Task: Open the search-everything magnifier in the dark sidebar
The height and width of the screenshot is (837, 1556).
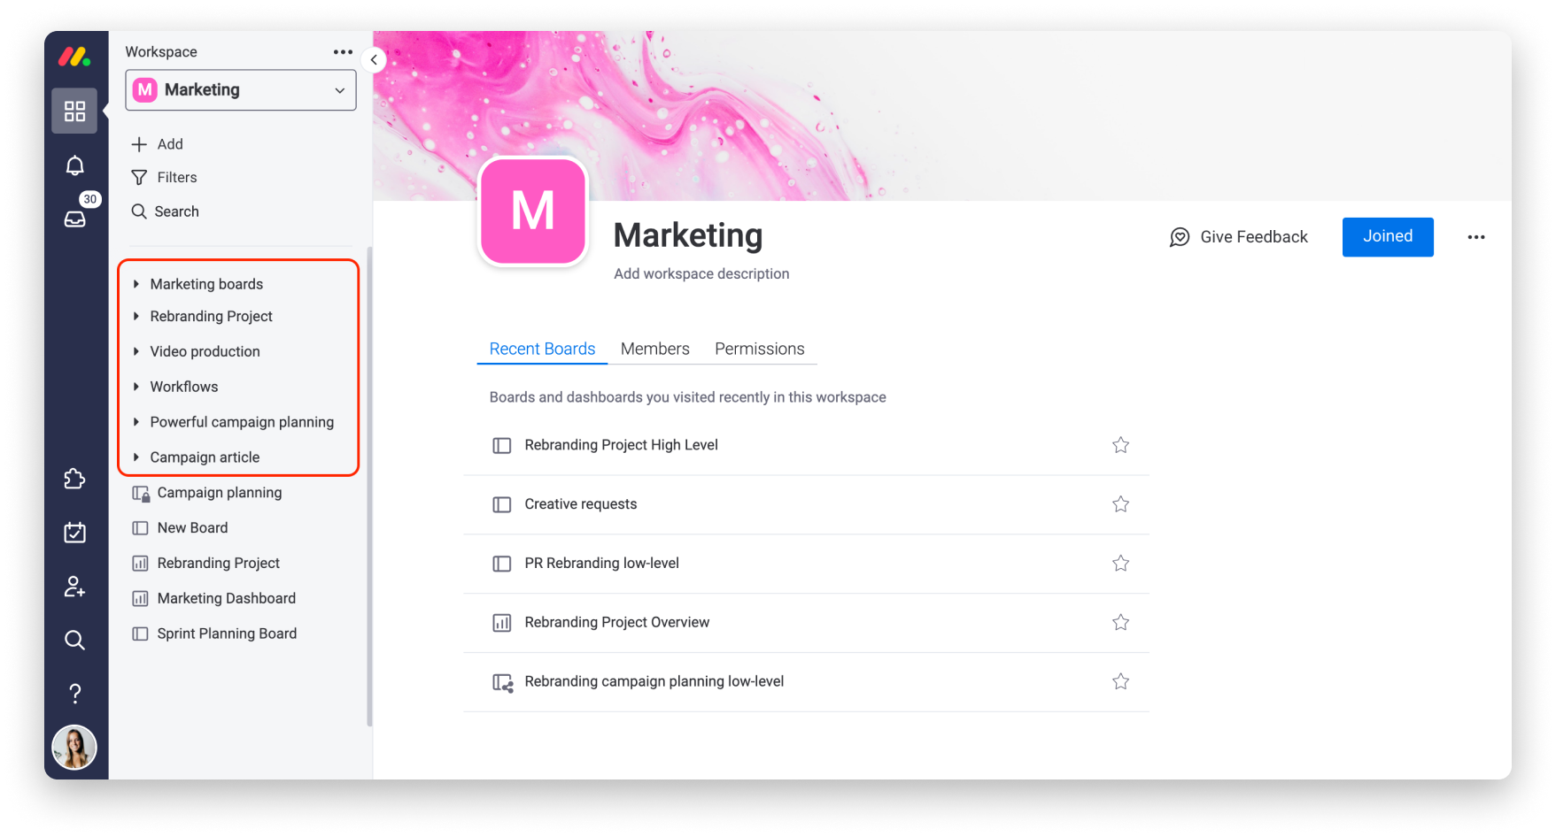Action: coord(74,640)
